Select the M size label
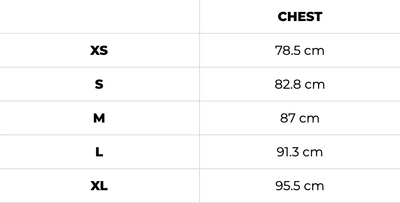400x203 pixels. click(x=99, y=118)
